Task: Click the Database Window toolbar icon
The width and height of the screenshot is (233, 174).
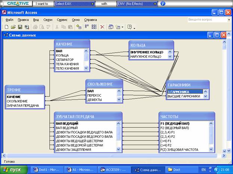Action: point(111,27)
